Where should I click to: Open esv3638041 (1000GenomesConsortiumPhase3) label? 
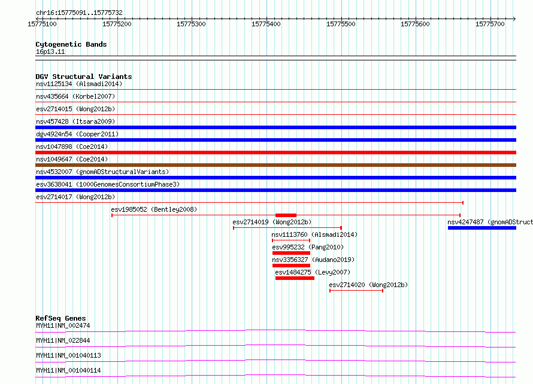pyautogui.click(x=108, y=184)
